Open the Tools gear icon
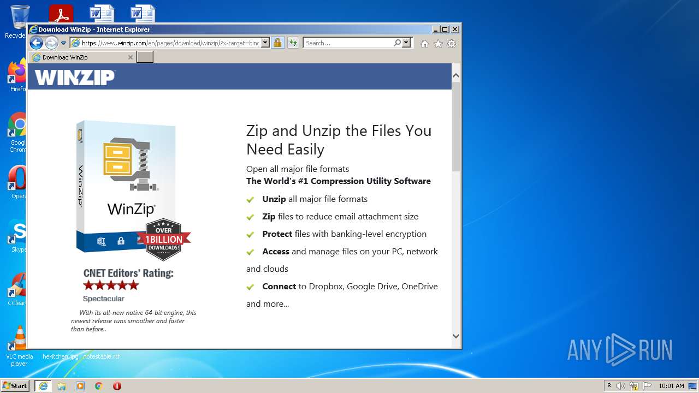Screen dimensions: 699x393 (x=452, y=44)
